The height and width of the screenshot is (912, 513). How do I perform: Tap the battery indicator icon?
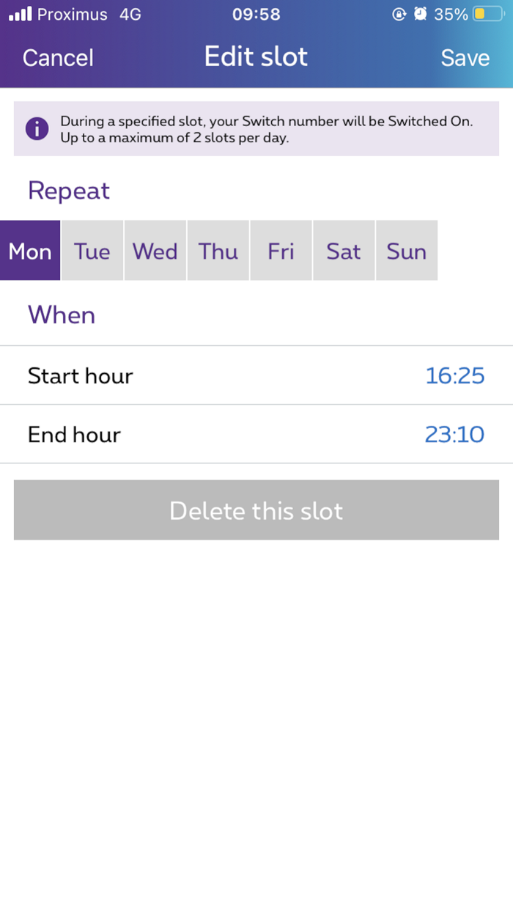[488, 14]
